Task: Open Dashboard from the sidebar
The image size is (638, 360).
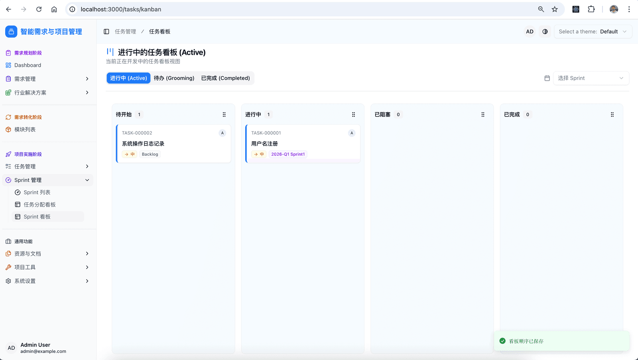Action: tap(28, 65)
